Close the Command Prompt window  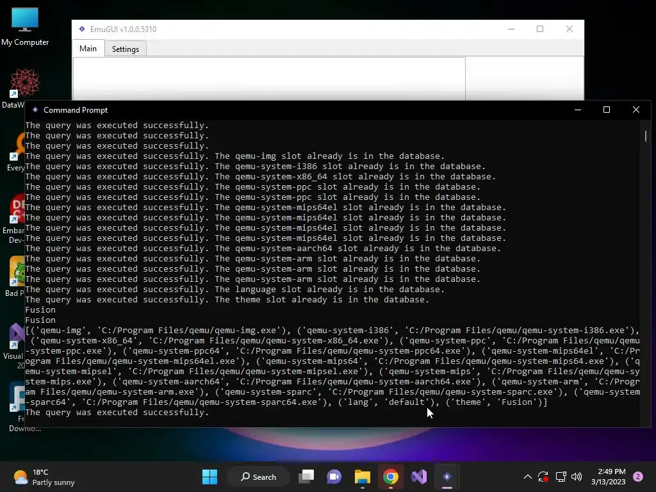point(636,110)
